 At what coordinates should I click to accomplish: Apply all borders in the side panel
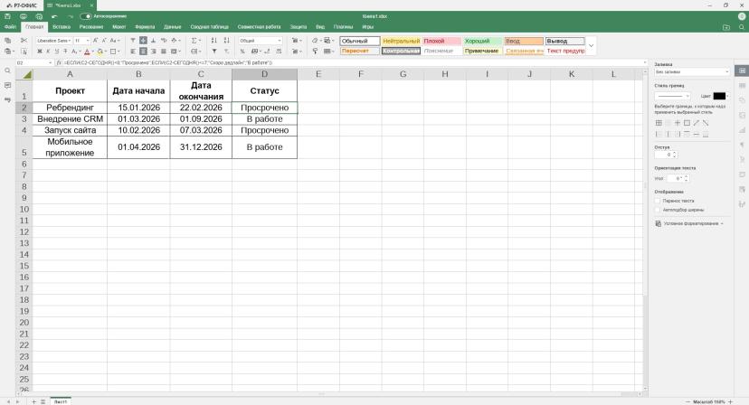click(x=659, y=123)
